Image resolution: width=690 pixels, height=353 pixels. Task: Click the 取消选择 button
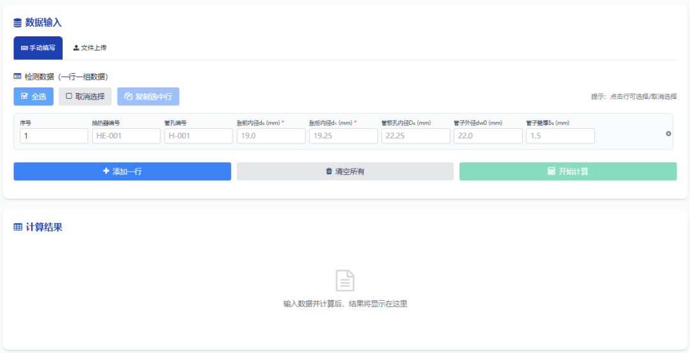coord(85,97)
